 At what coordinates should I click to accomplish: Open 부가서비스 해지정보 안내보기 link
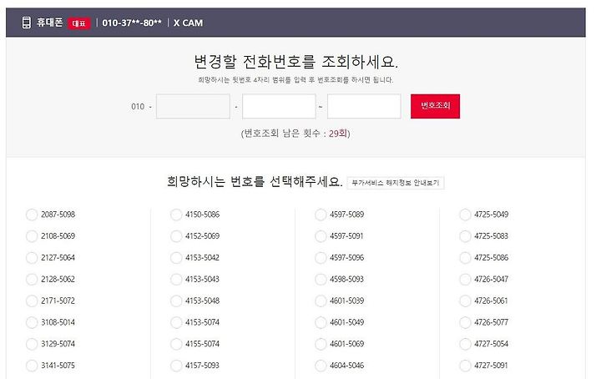click(396, 183)
